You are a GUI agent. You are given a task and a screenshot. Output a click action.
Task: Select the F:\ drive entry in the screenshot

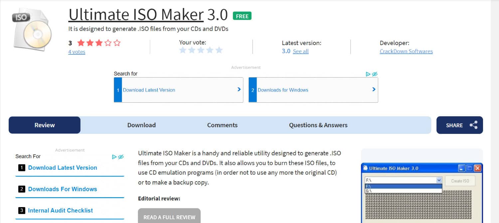click(403, 186)
